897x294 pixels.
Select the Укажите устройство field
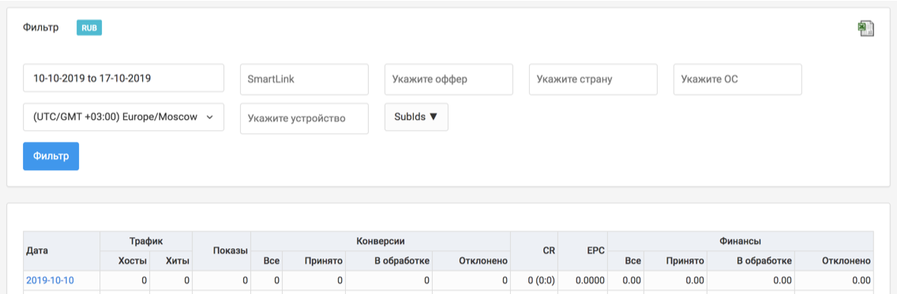click(x=304, y=118)
